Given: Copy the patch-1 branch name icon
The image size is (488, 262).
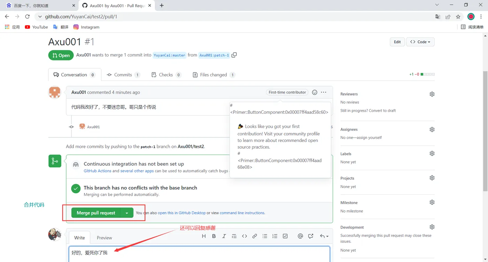Looking at the screenshot, I should coord(234,55).
